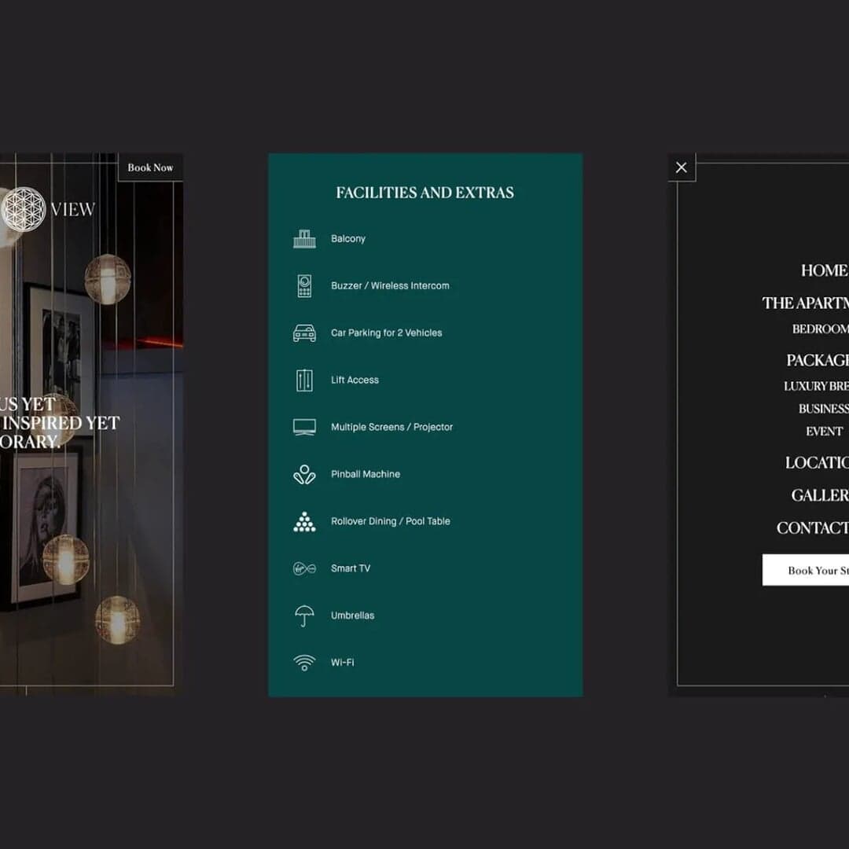Close the navigation overlay with the X
This screenshot has width=849, height=849.
[681, 167]
